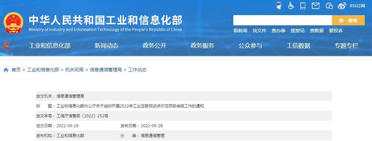Image resolution: width=372 pixels, height=141 pixels.
Task: Click the document title about 2022年工业互联网试点示范项目
Action: (130, 106)
